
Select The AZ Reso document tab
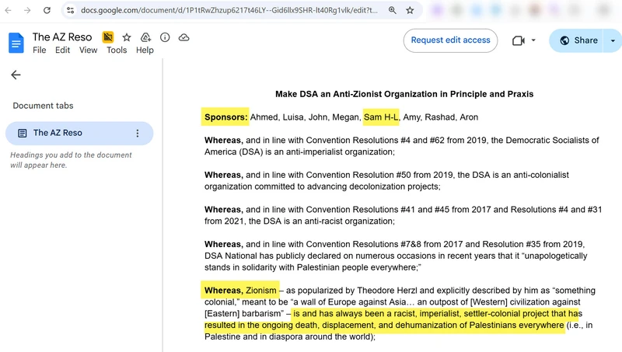70,133
